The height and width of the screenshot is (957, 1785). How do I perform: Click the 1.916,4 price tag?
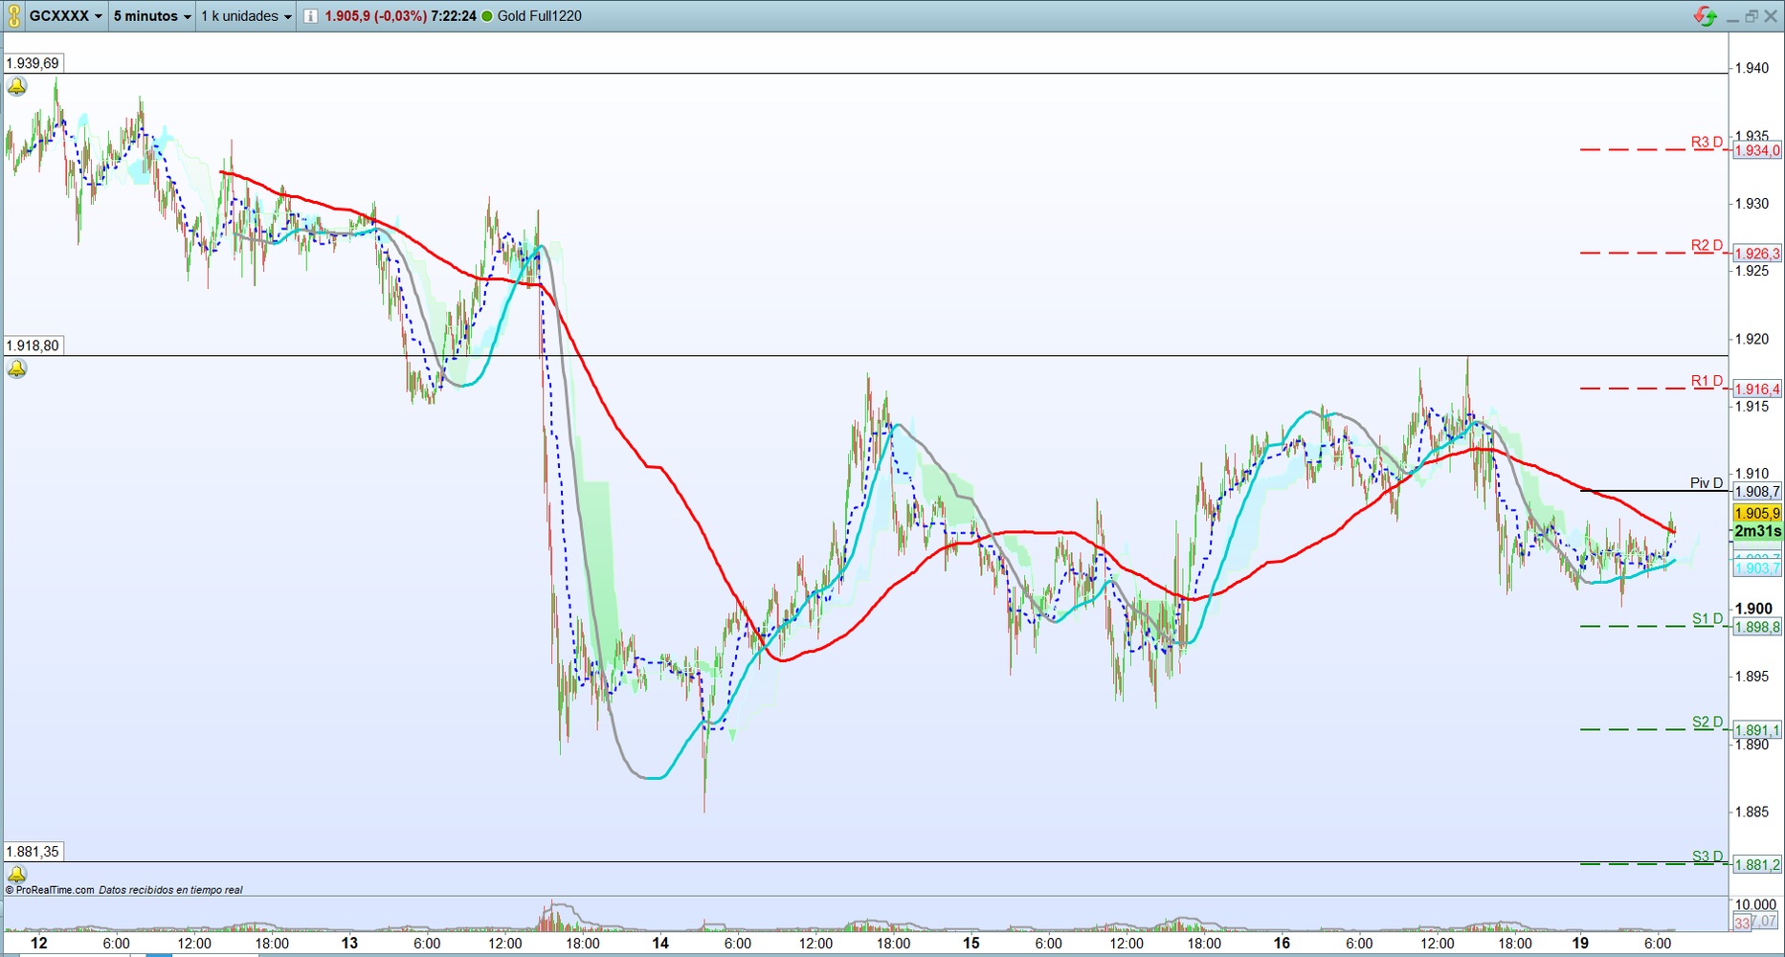tap(1757, 389)
